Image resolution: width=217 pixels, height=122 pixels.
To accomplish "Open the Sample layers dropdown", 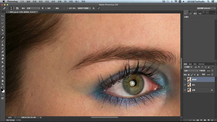I will point(84,8).
